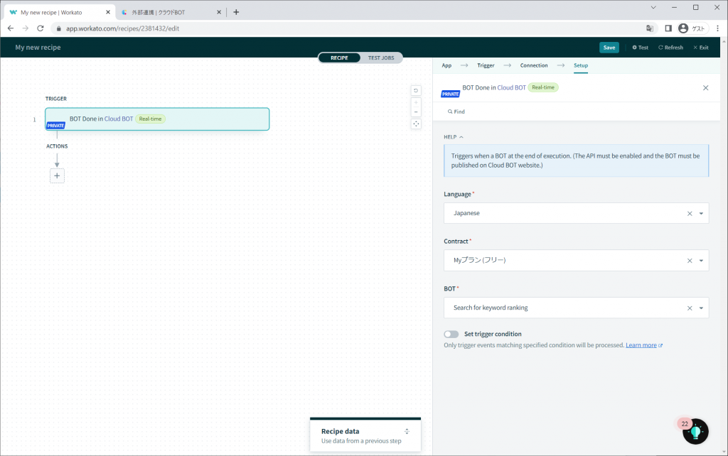Click the browser forward arrow
The height and width of the screenshot is (456, 728).
click(25, 28)
